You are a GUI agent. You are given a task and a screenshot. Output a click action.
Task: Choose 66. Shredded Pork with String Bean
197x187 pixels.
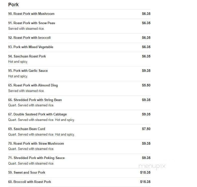(x=35, y=100)
